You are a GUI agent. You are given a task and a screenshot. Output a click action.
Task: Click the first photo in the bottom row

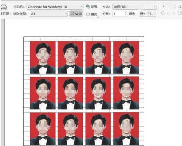[43, 129]
